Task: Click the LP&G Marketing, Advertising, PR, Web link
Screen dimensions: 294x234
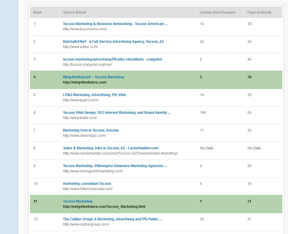Action: pos(94,95)
